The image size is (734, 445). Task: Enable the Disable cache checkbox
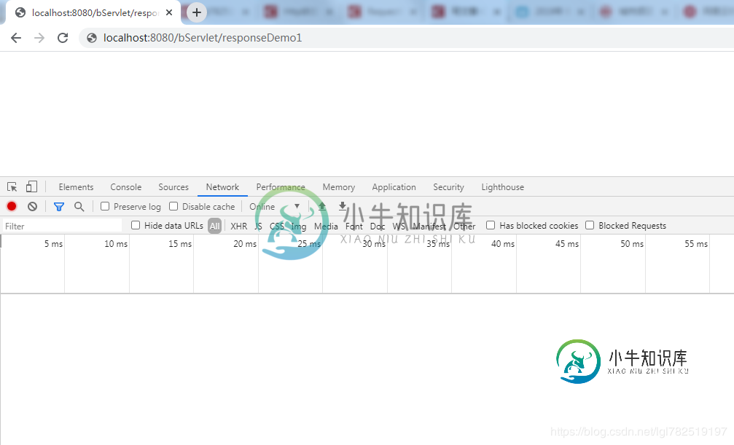coord(173,206)
